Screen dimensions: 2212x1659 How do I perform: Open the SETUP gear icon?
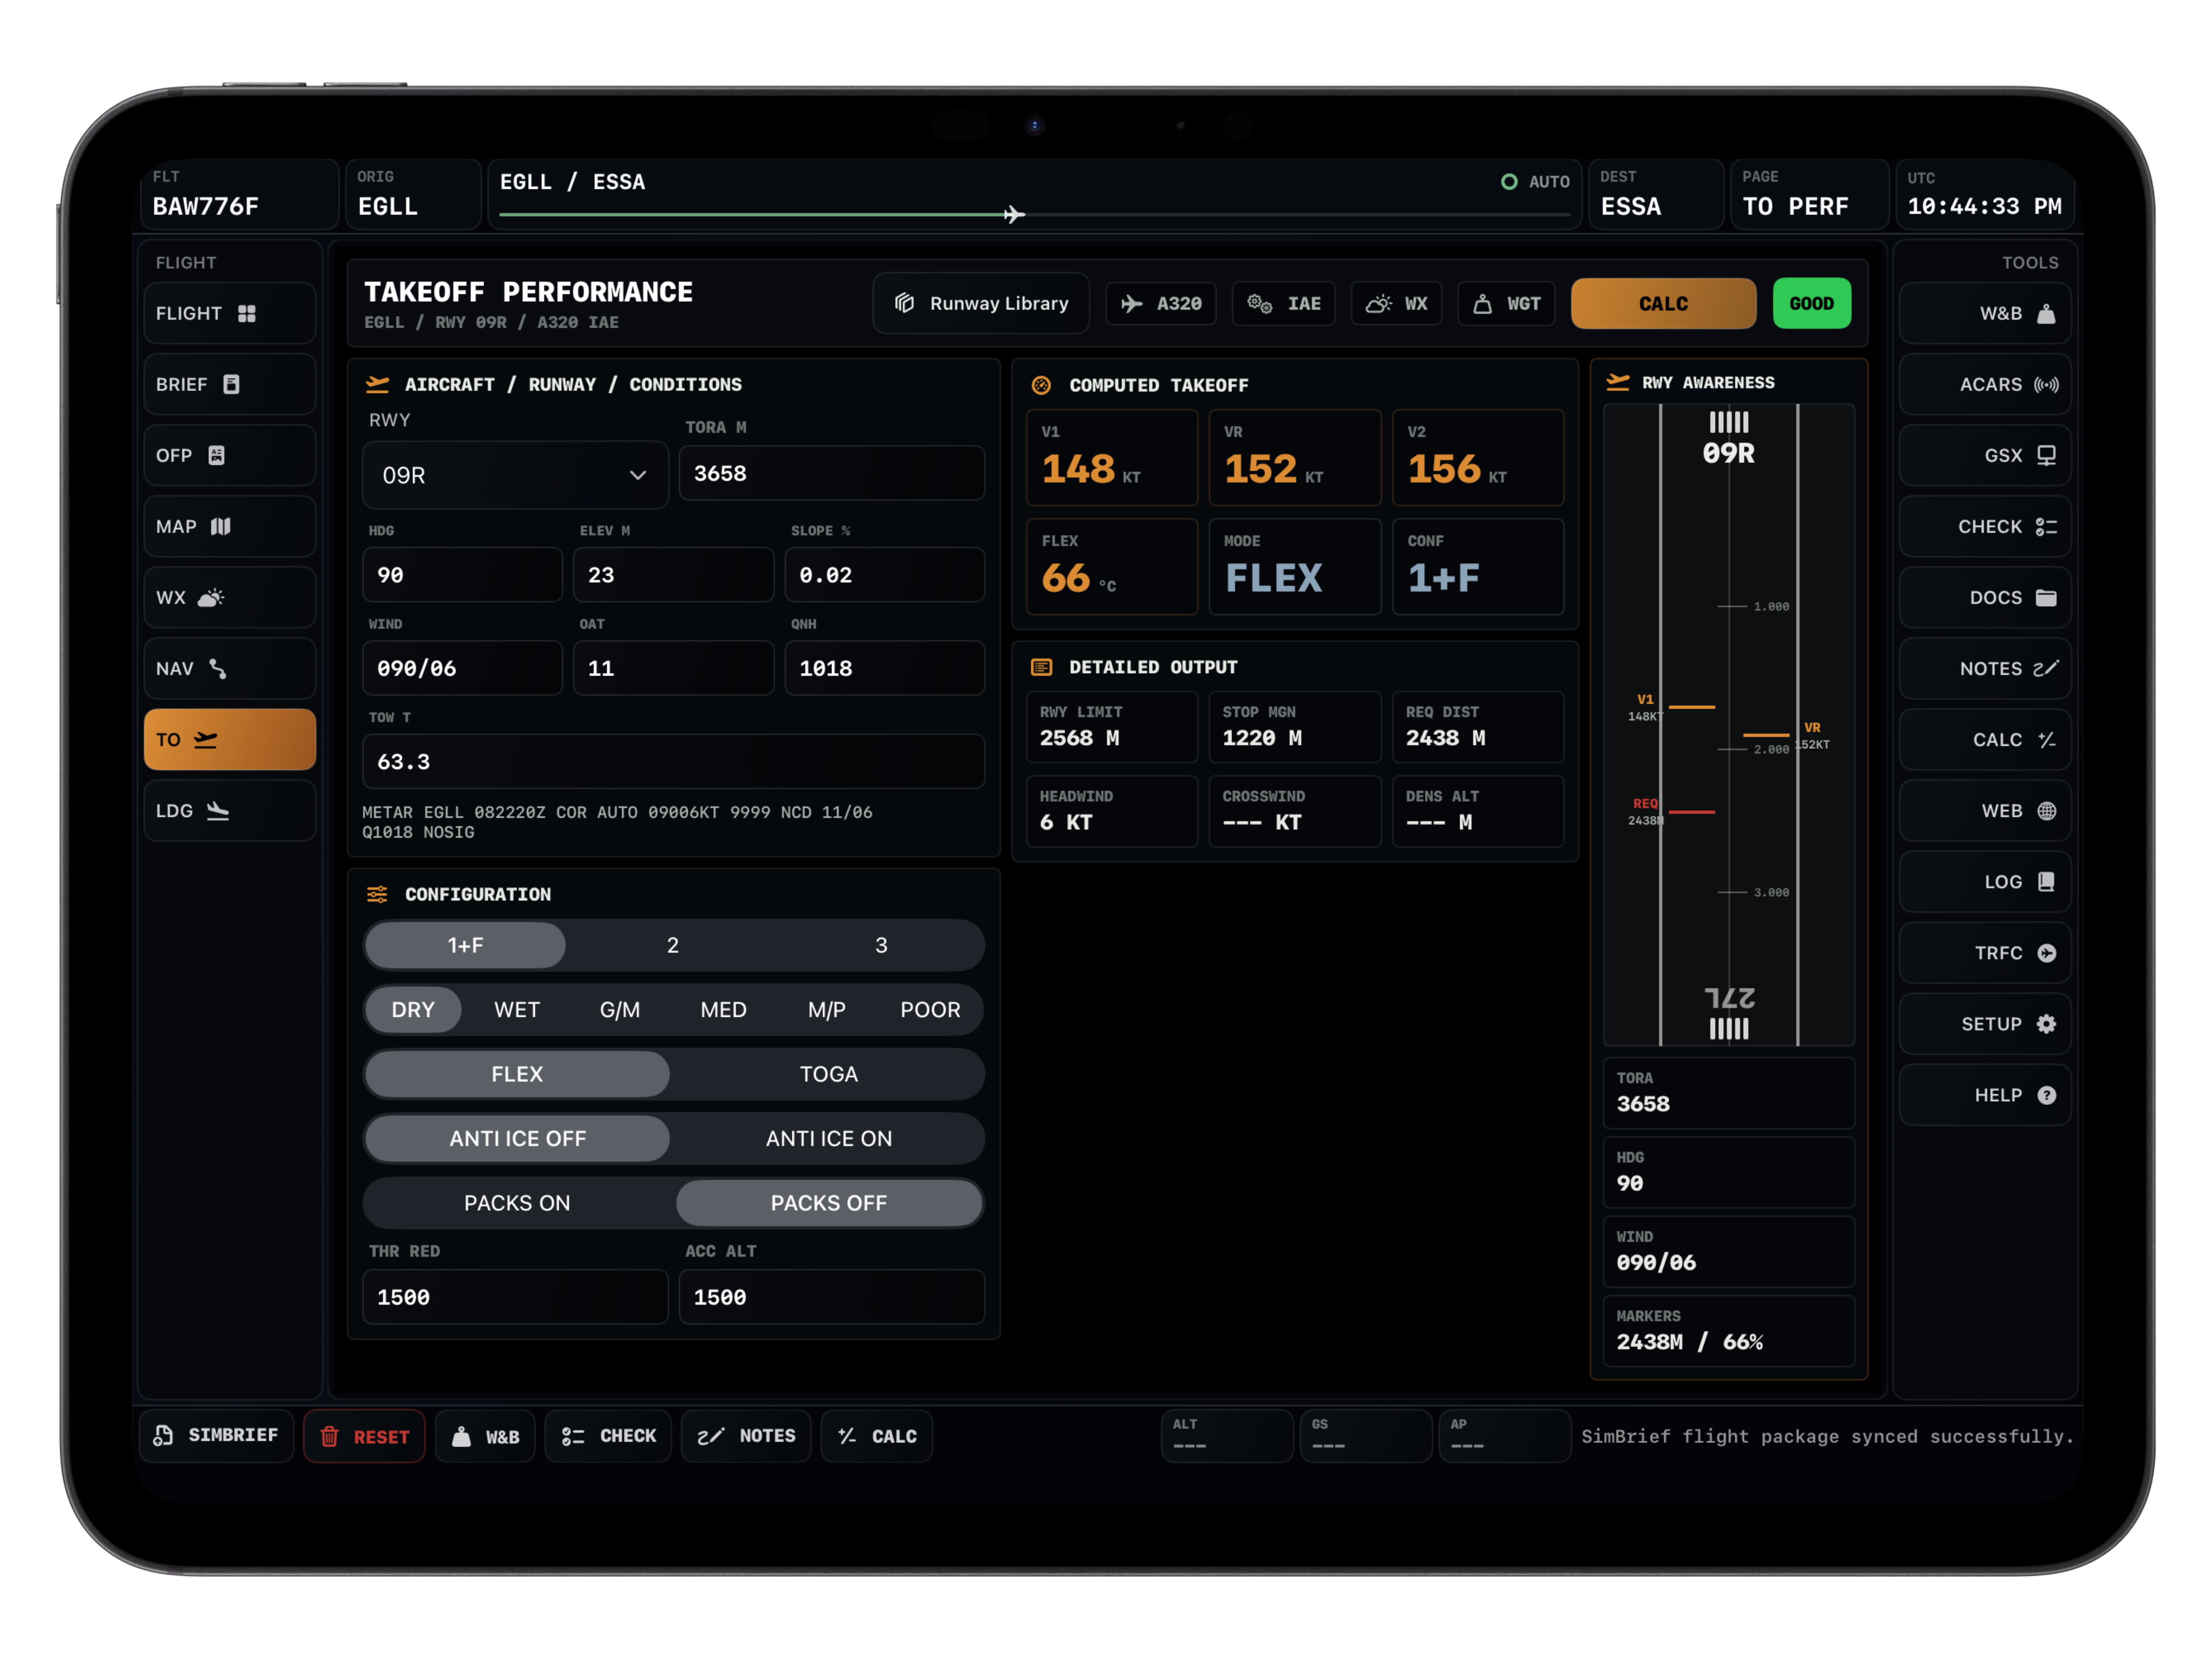click(2046, 1024)
